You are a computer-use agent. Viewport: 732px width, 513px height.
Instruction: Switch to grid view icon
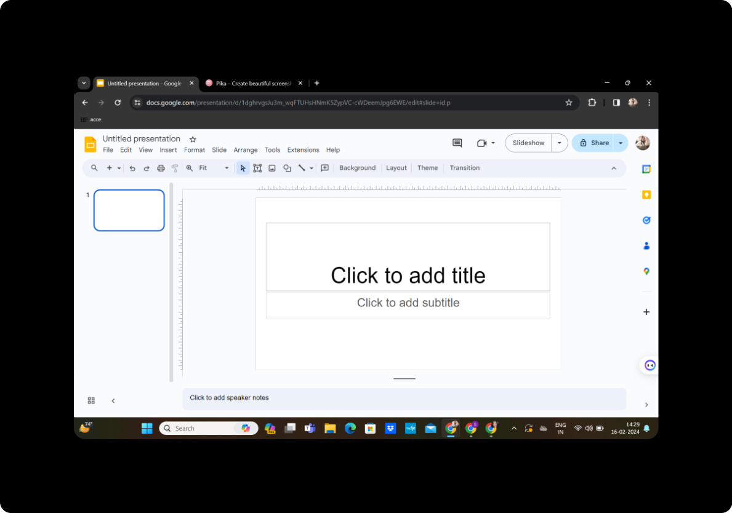pos(91,400)
